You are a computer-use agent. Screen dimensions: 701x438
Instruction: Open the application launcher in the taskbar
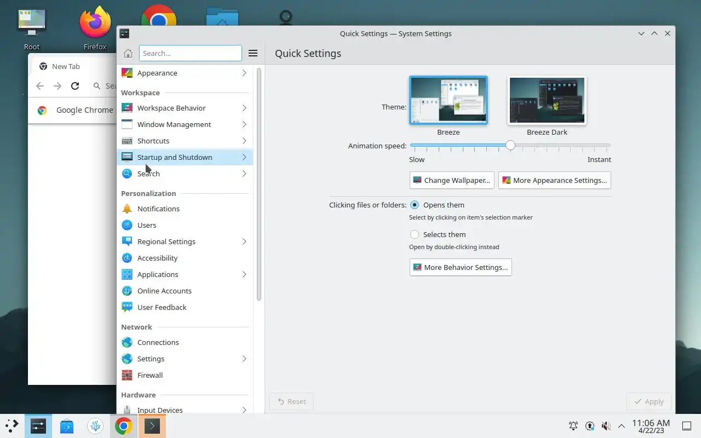point(12,425)
